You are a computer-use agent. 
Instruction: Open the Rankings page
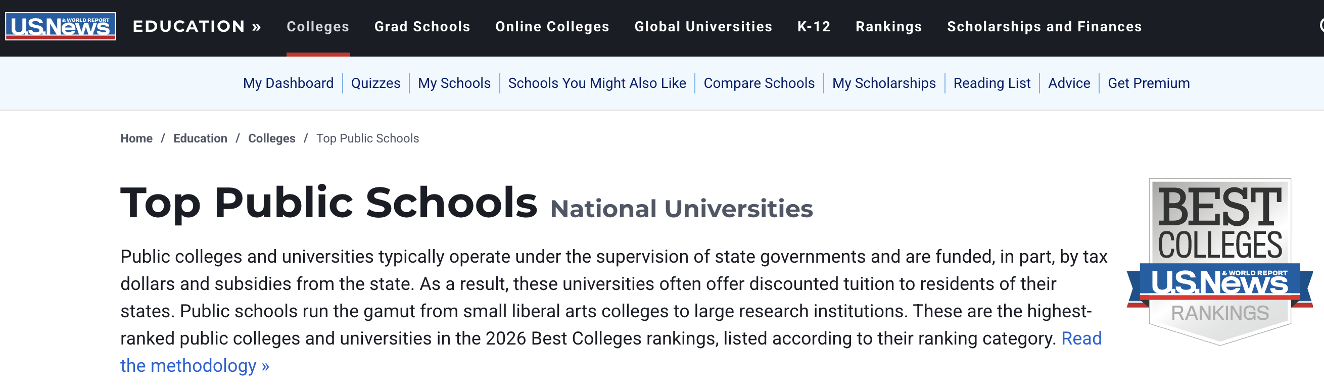pos(888,26)
